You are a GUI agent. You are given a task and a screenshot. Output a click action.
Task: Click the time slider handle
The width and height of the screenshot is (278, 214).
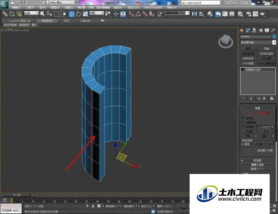[17, 195]
